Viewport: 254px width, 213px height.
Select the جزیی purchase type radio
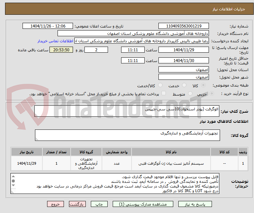coord(212,94)
